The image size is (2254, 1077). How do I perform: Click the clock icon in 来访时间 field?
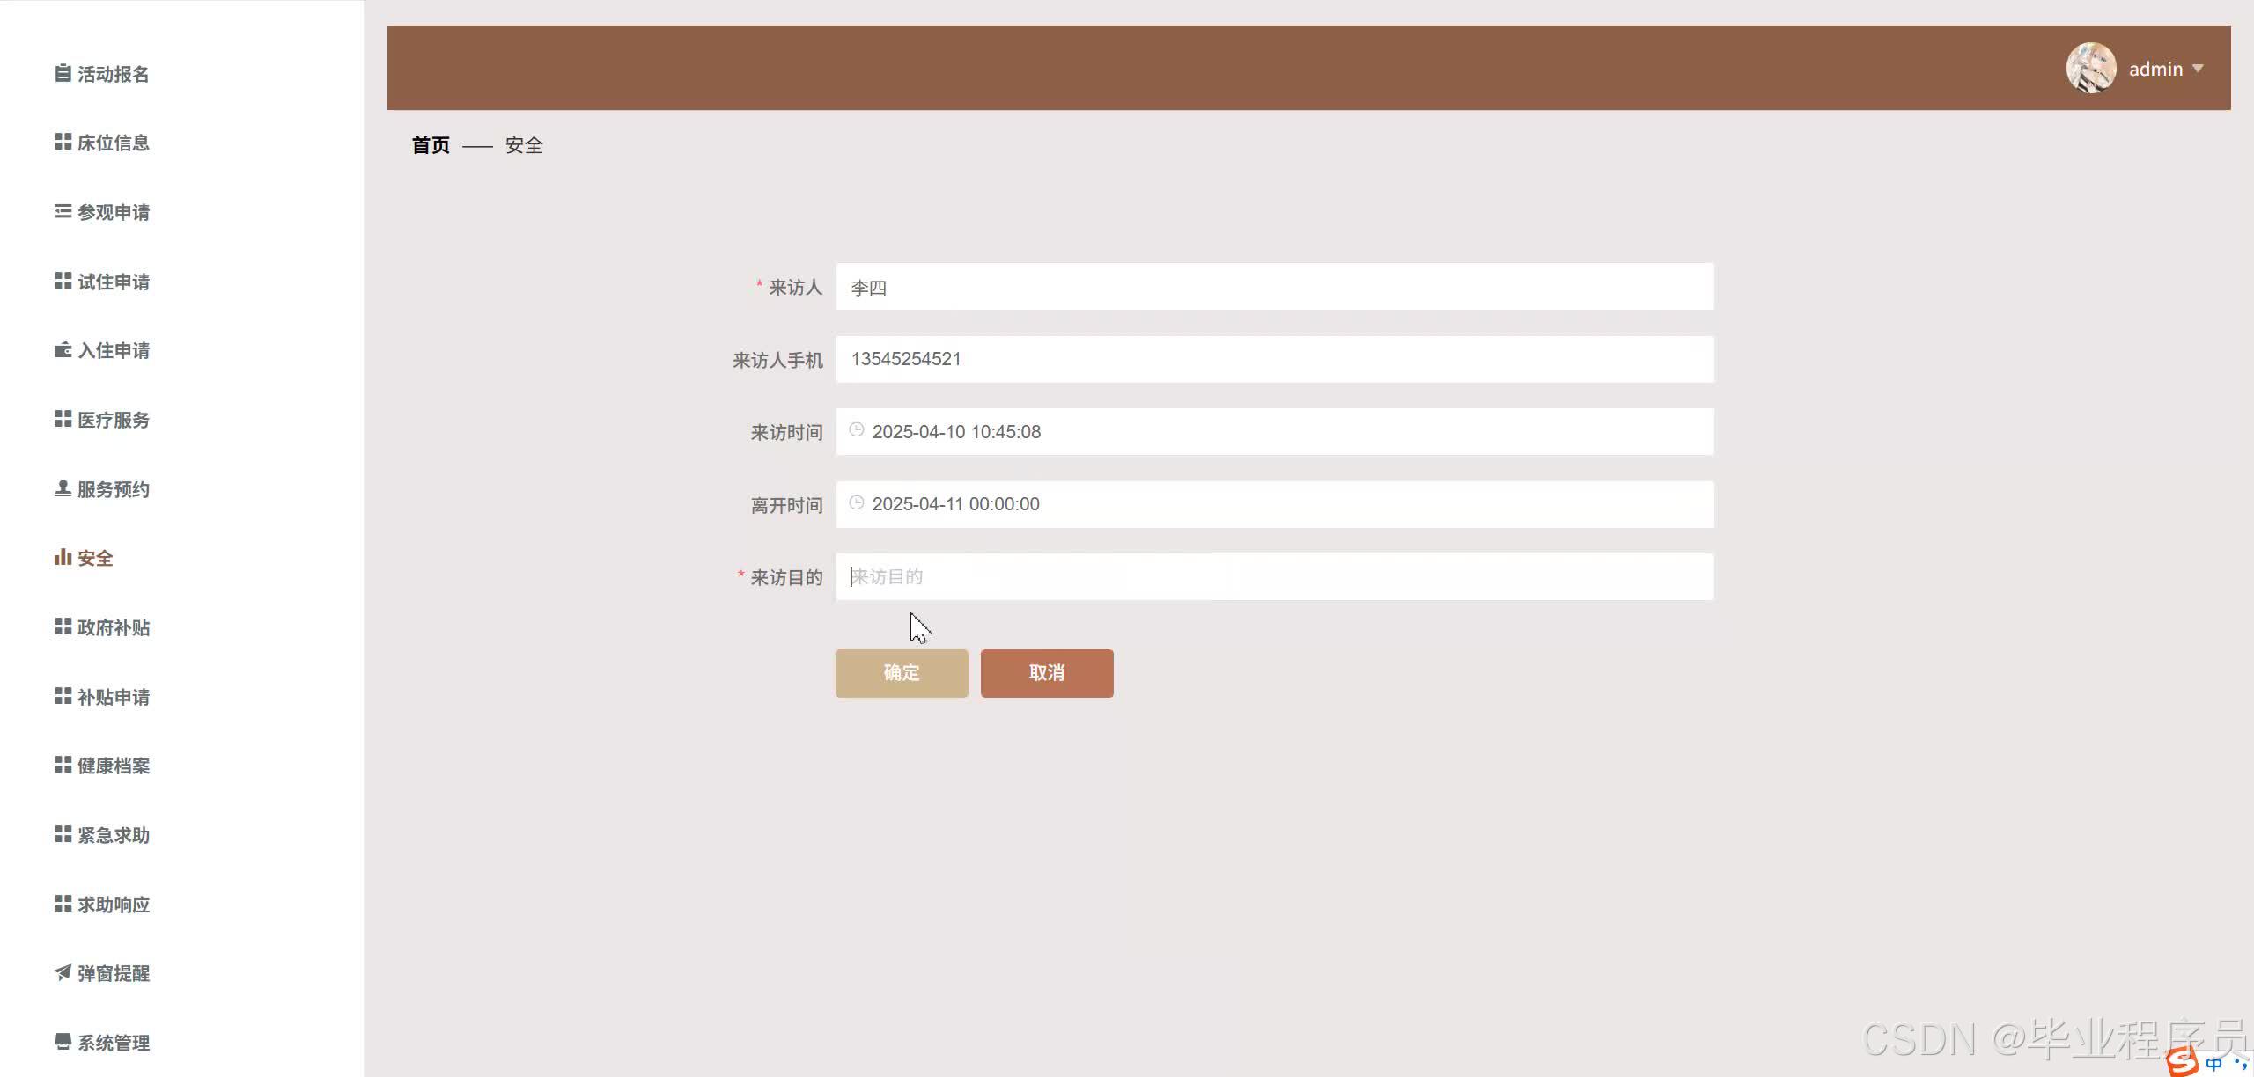point(856,430)
